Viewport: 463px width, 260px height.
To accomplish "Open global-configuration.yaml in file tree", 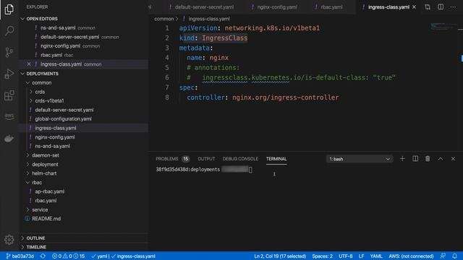I will pyautogui.click(x=63, y=118).
